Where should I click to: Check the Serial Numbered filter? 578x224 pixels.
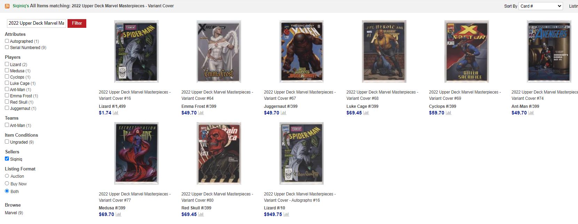click(x=7, y=47)
